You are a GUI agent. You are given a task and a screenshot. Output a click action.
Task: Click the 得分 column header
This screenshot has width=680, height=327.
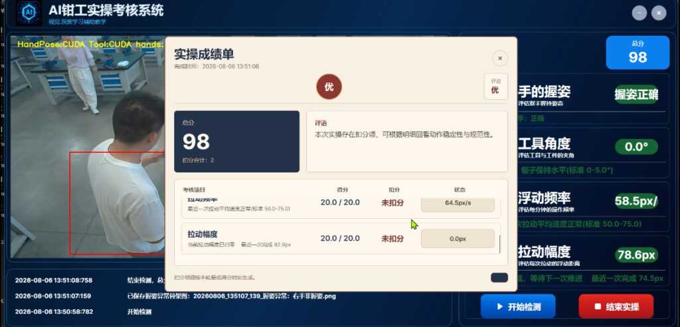tap(343, 190)
